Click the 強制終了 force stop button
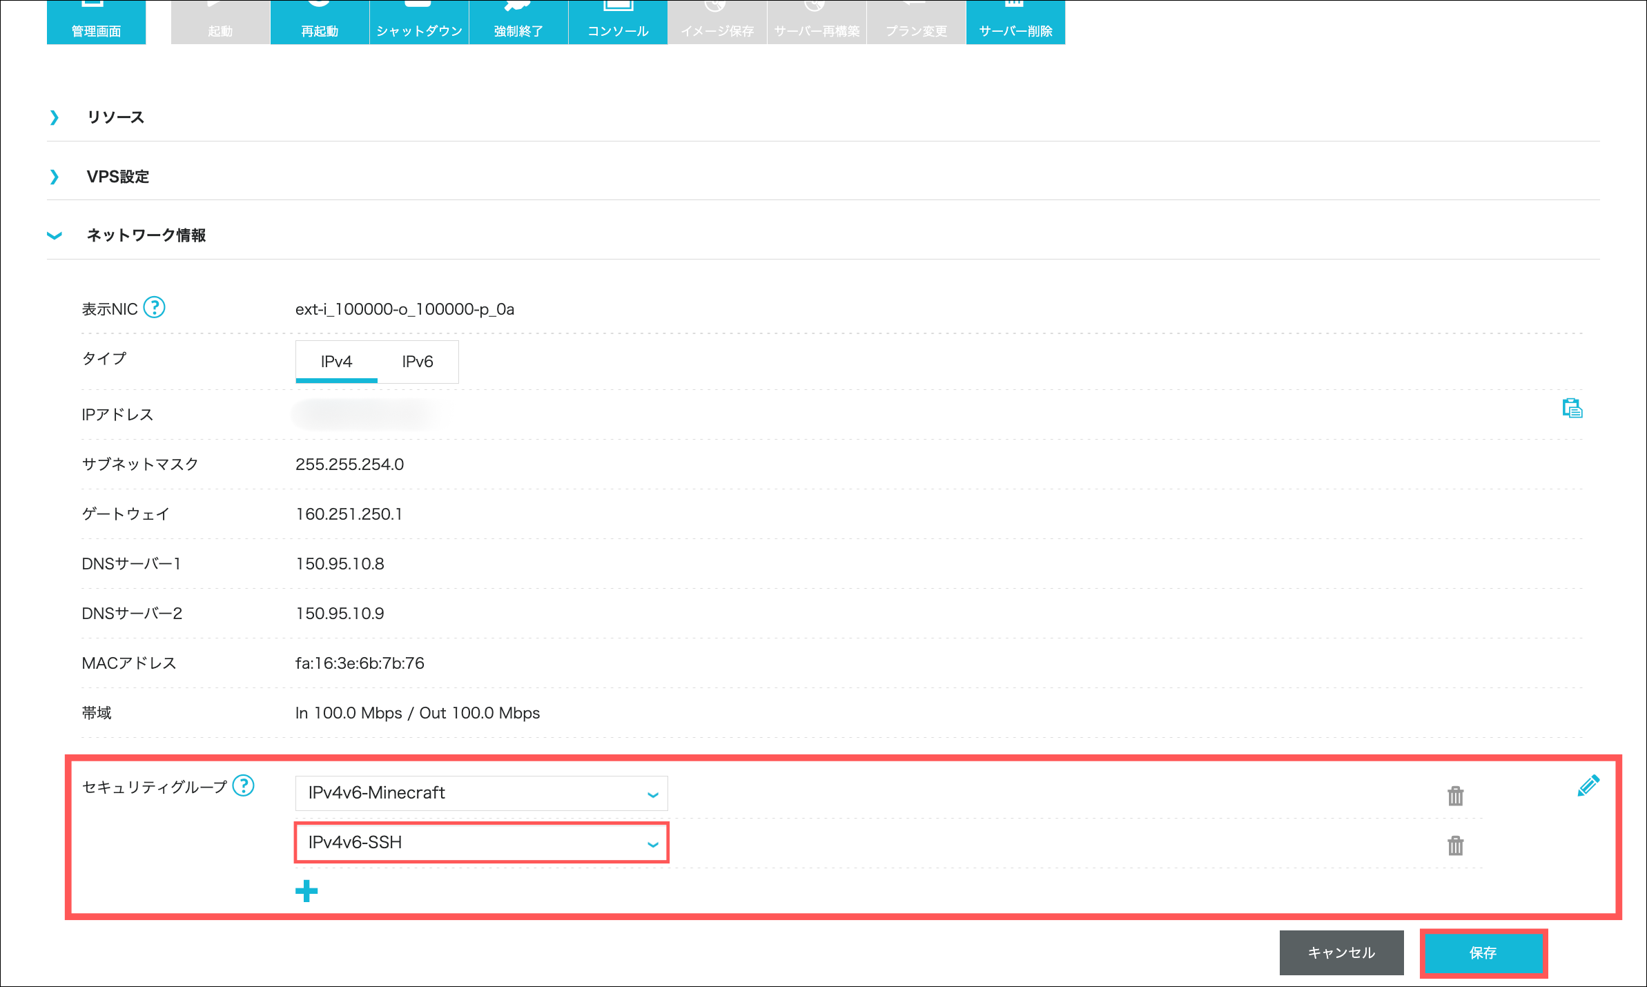 [518, 22]
